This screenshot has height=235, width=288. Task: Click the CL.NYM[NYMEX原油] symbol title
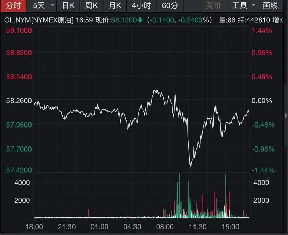39,20
